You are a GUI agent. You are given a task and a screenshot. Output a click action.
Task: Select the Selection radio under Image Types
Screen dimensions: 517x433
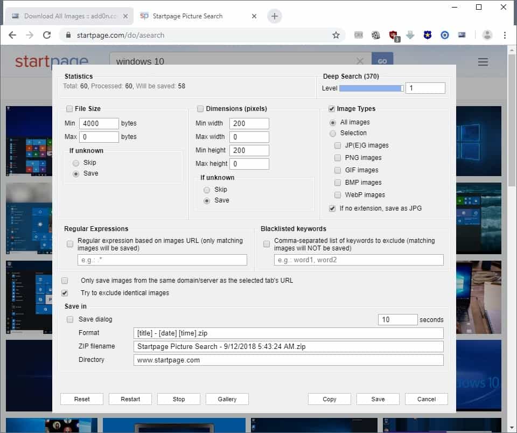pyautogui.click(x=333, y=133)
